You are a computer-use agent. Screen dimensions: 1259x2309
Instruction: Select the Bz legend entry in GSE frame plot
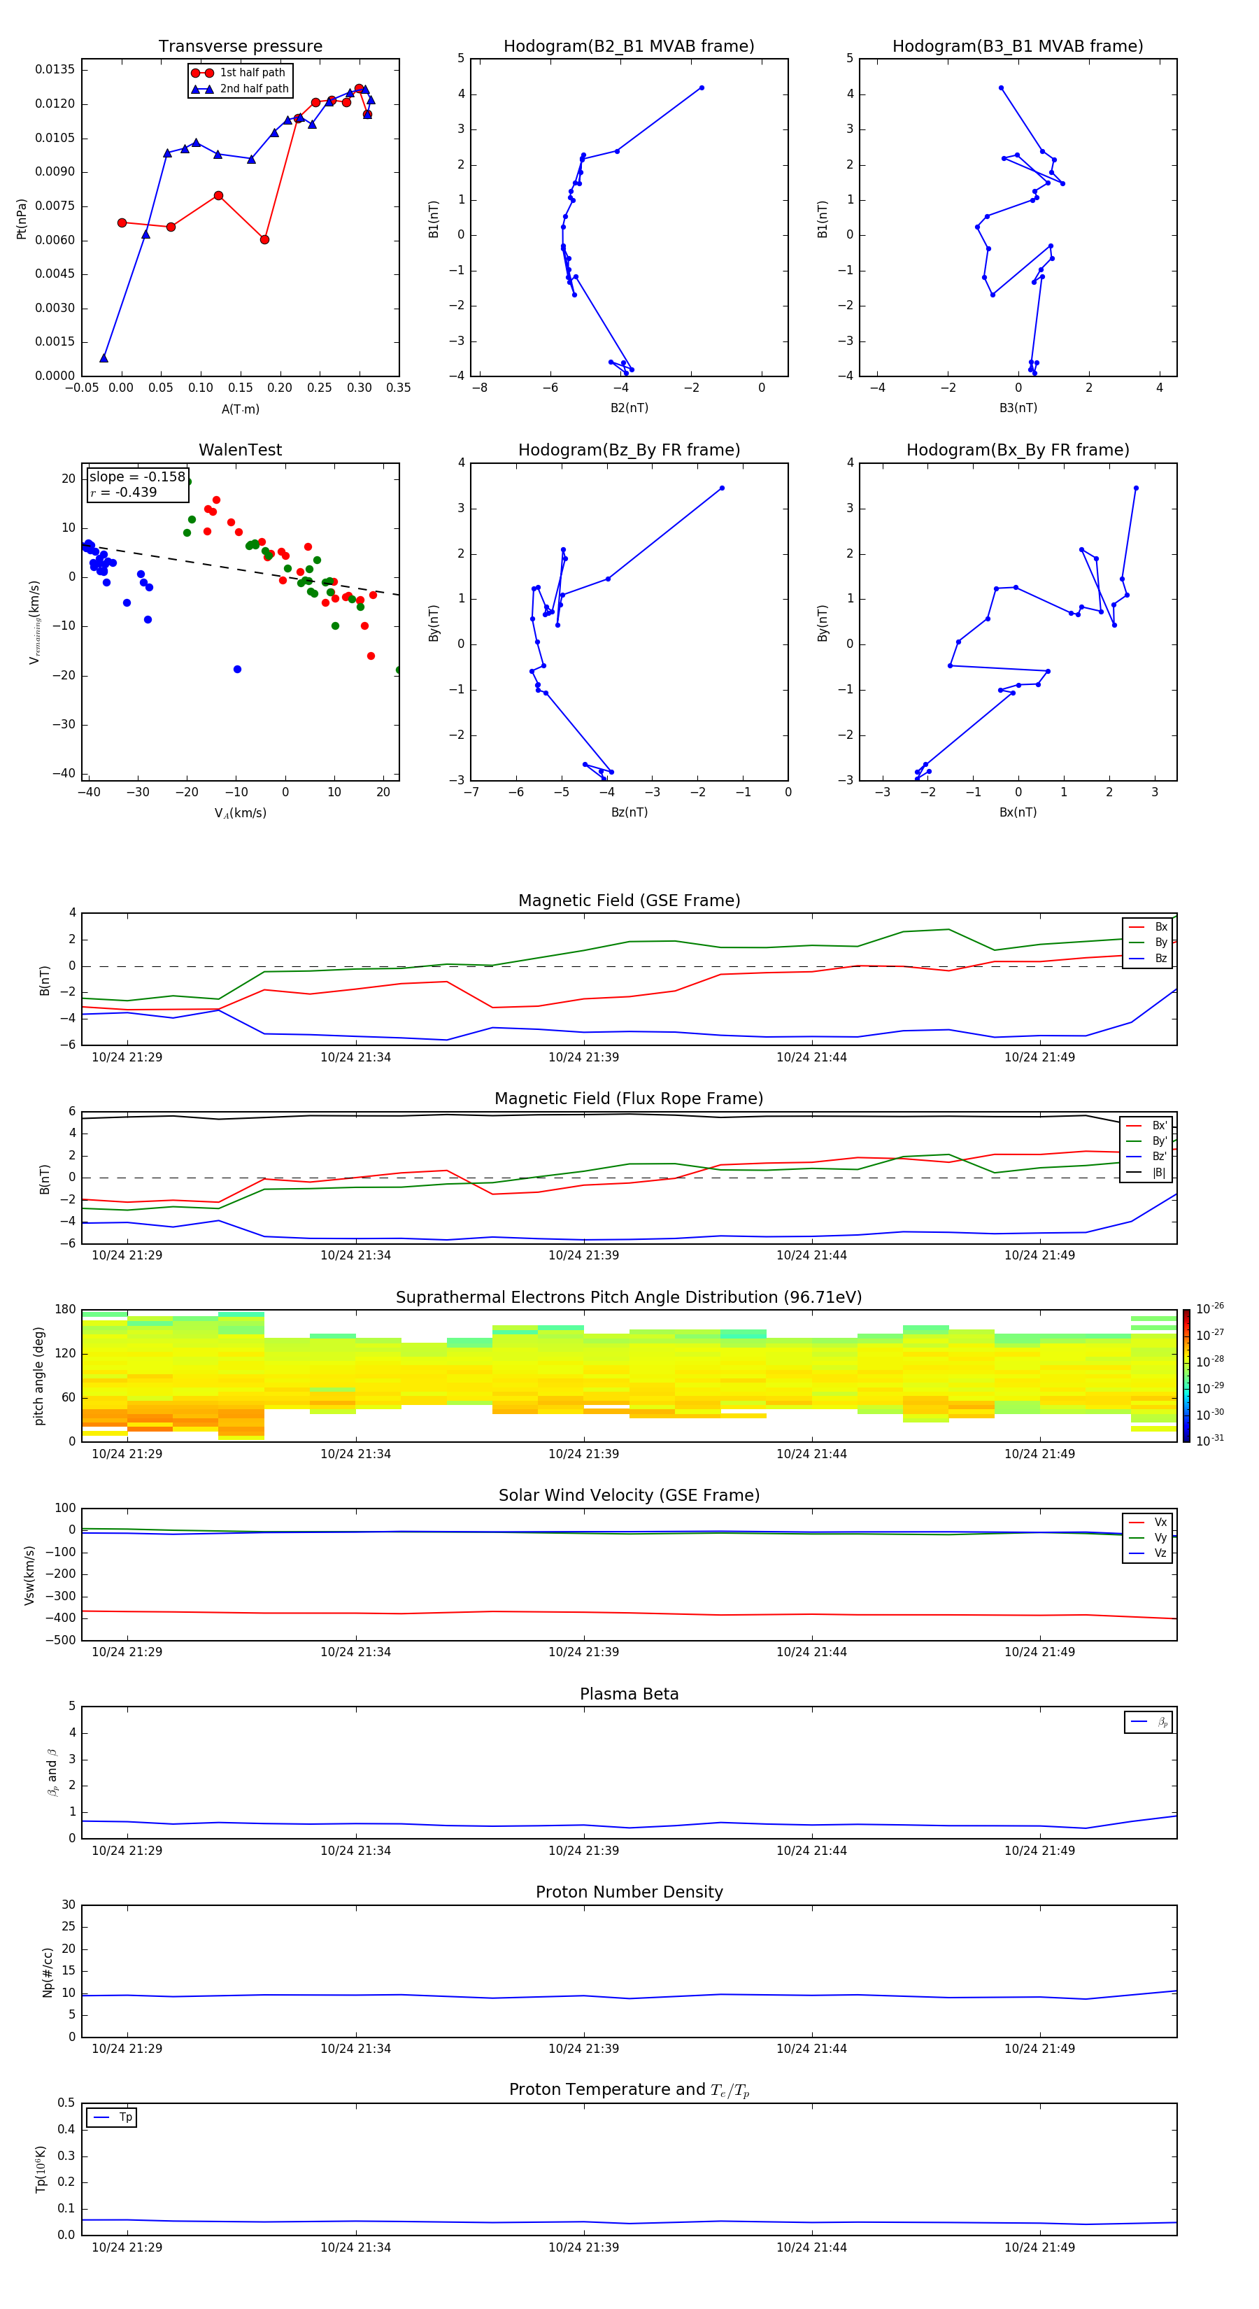point(1148,958)
